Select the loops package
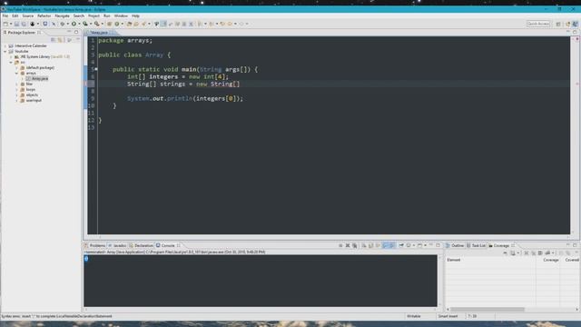 [28, 90]
